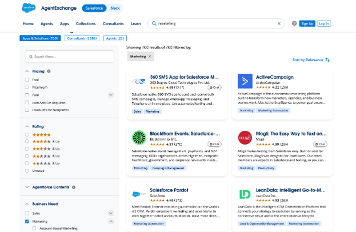
Task: Go to Home nav item
Action: coord(28,23)
